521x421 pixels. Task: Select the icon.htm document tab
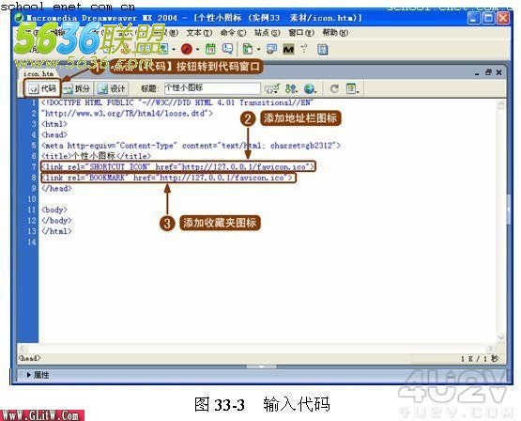tap(38, 73)
